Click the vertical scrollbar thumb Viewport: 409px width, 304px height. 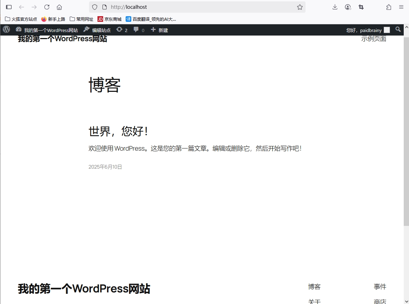(x=407, y=132)
